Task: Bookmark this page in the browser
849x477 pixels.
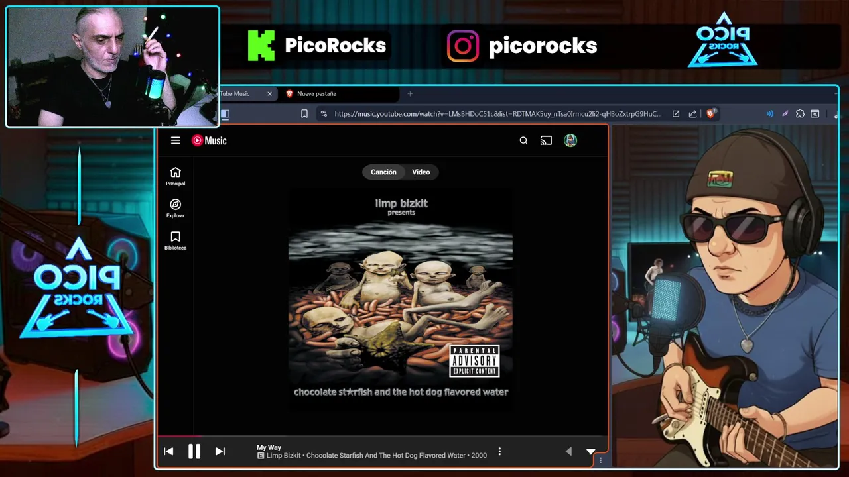Action: click(304, 114)
